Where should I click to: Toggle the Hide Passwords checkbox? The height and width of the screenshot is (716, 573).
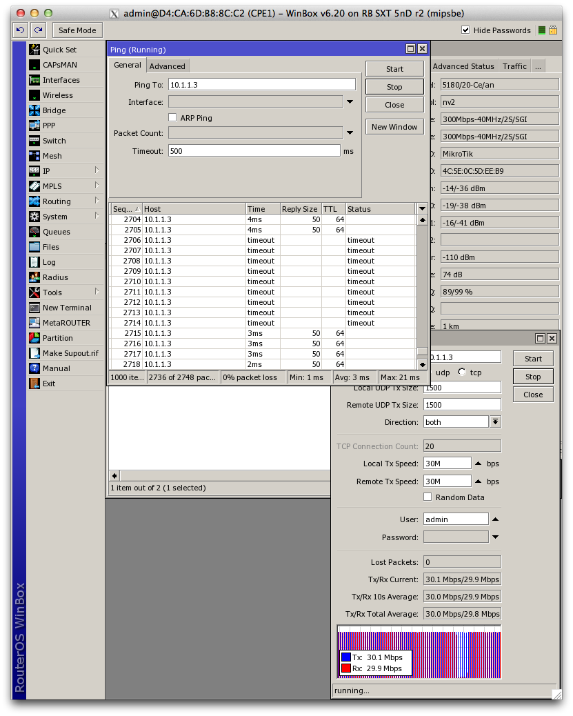click(x=467, y=30)
